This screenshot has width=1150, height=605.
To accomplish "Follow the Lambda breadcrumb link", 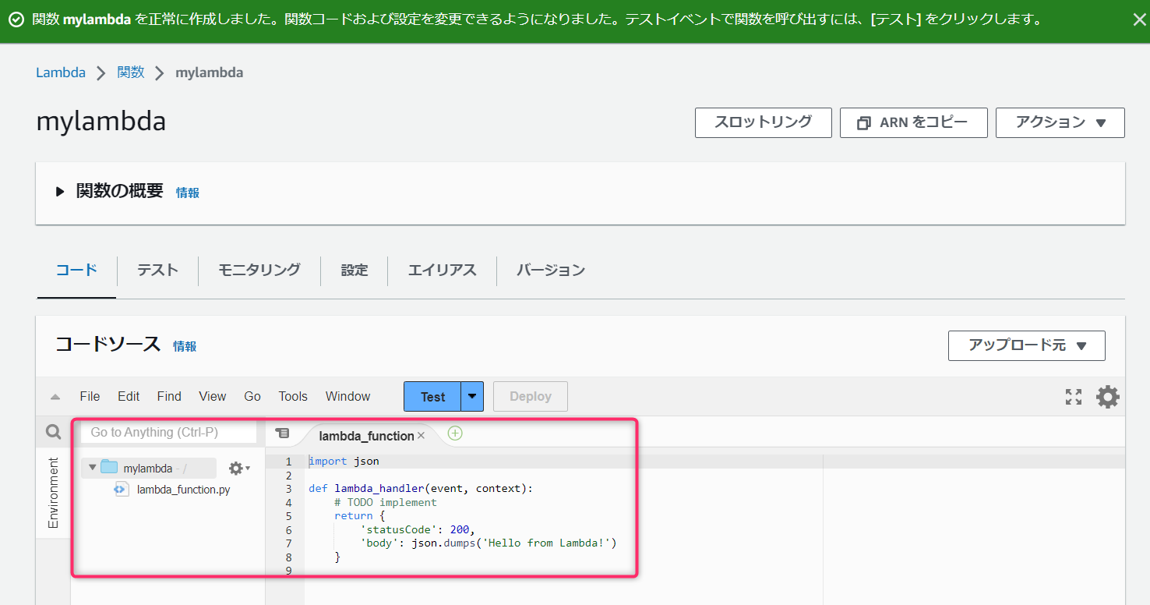I will click(x=61, y=72).
